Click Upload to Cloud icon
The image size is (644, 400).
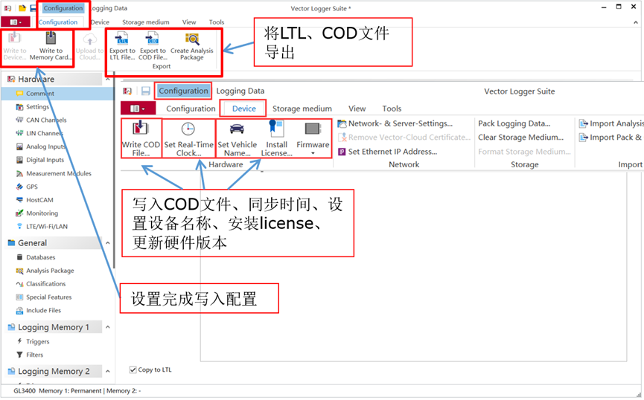tap(89, 39)
